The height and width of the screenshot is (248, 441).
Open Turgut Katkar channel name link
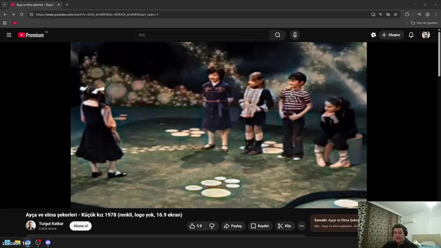coord(51,224)
